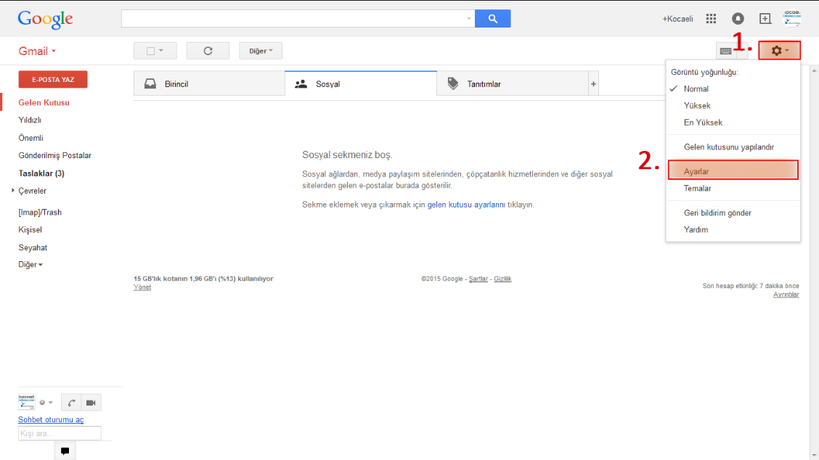Choose Ayarlar from the settings menu
819x460 pixels.
(733, 171)
